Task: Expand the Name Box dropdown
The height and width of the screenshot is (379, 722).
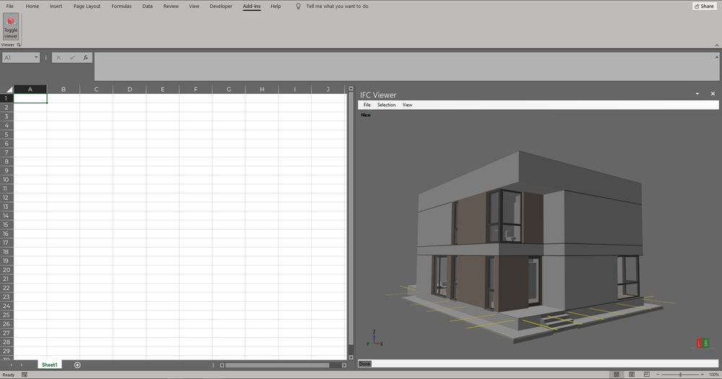Action: click(x=36, y=58)
